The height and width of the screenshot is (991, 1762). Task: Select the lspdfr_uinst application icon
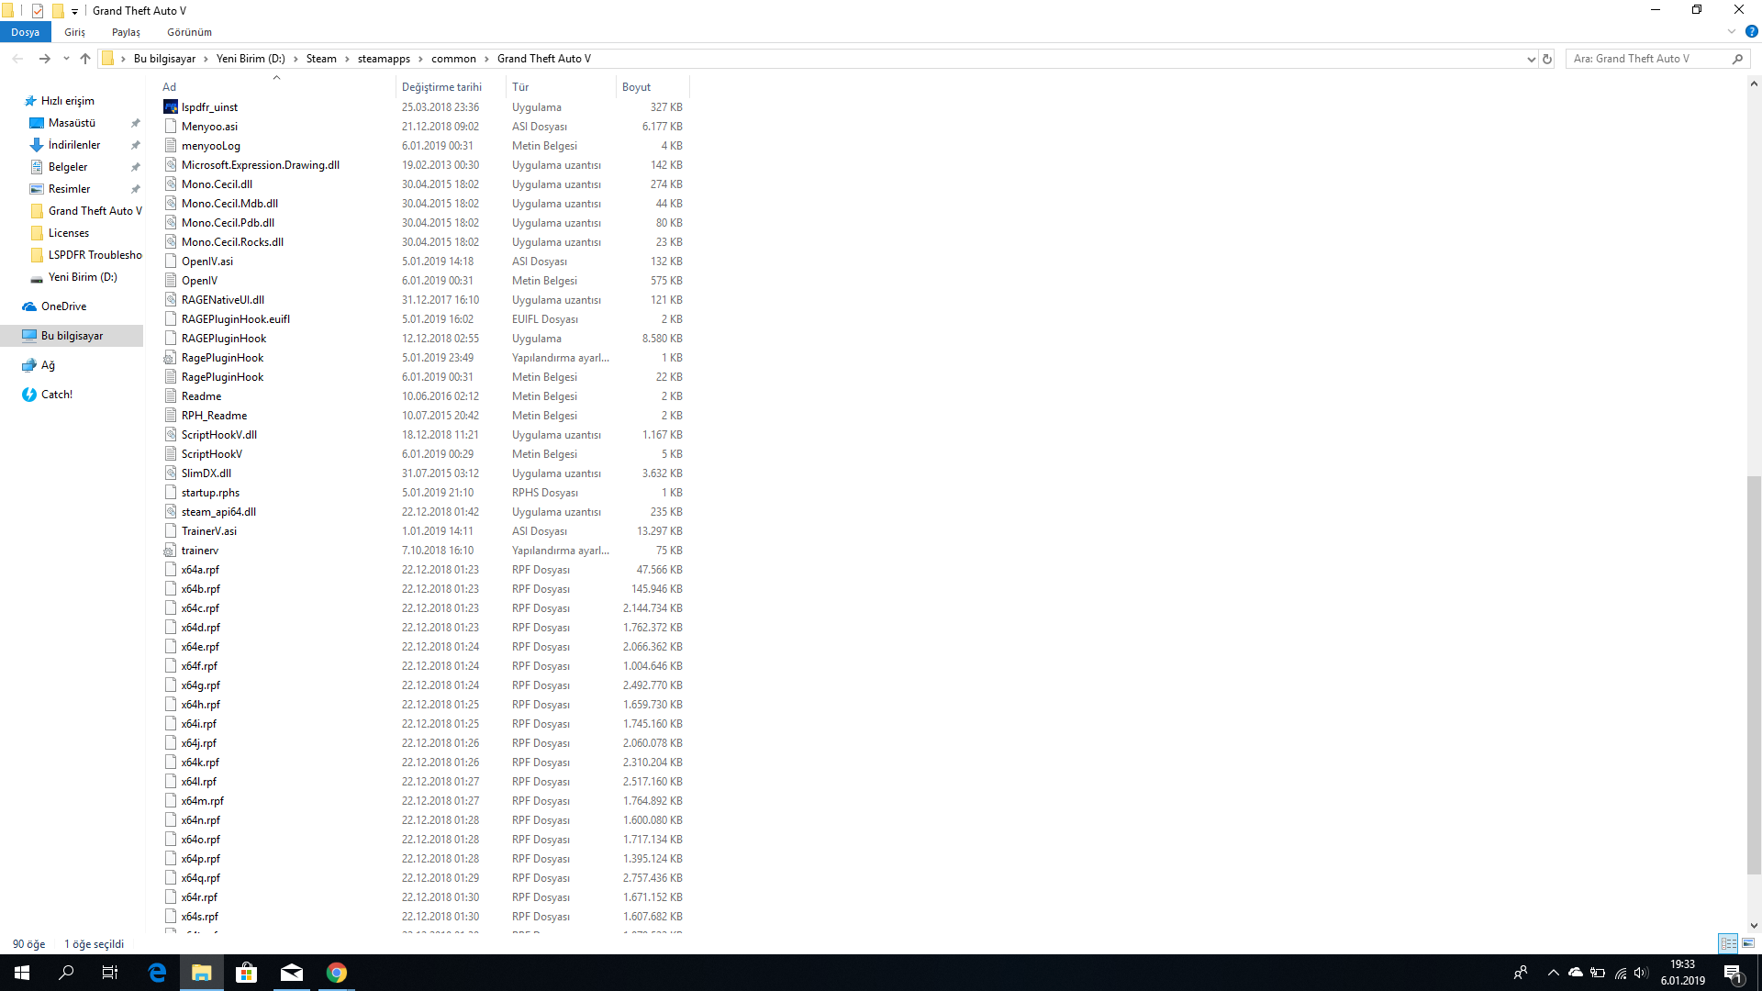[171, 107]
